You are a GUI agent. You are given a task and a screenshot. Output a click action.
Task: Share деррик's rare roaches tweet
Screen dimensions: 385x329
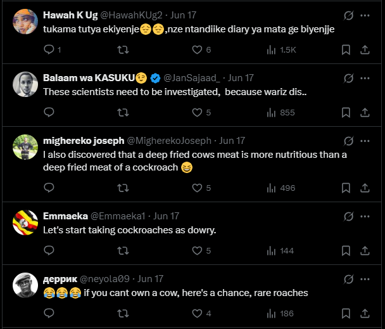click(x=365, y=313)
